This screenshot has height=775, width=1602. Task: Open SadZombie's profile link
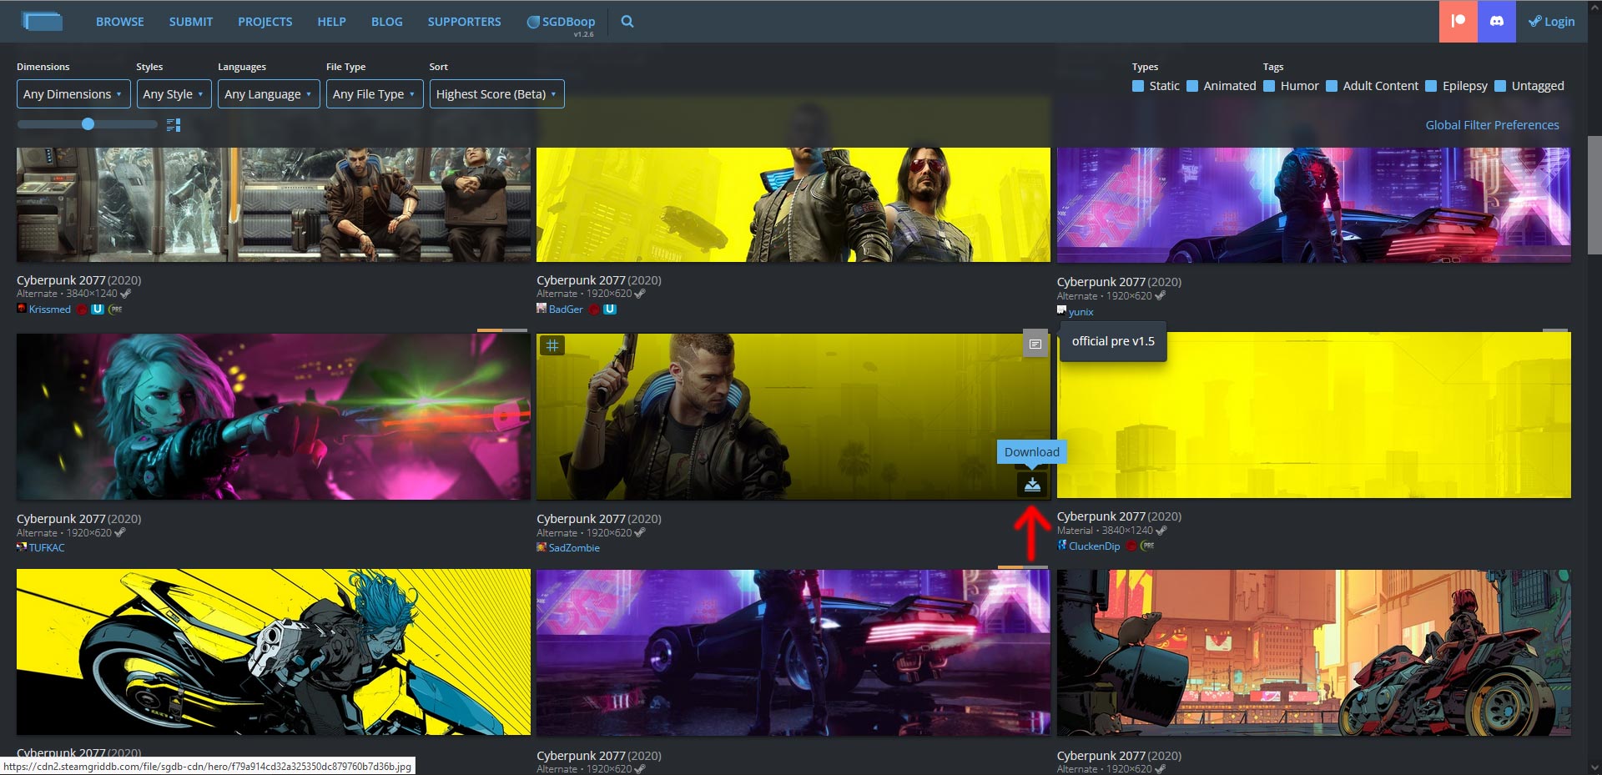(x=574, y=548)
